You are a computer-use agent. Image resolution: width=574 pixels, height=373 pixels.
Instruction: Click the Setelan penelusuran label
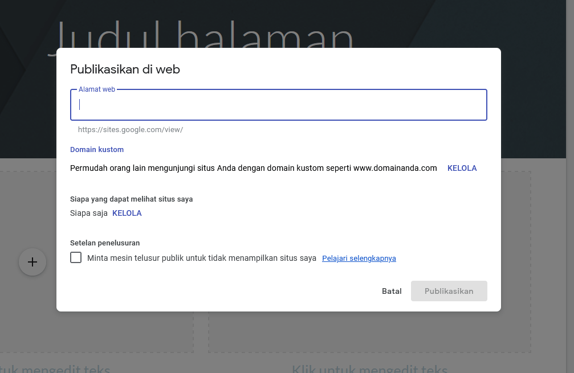105,243
